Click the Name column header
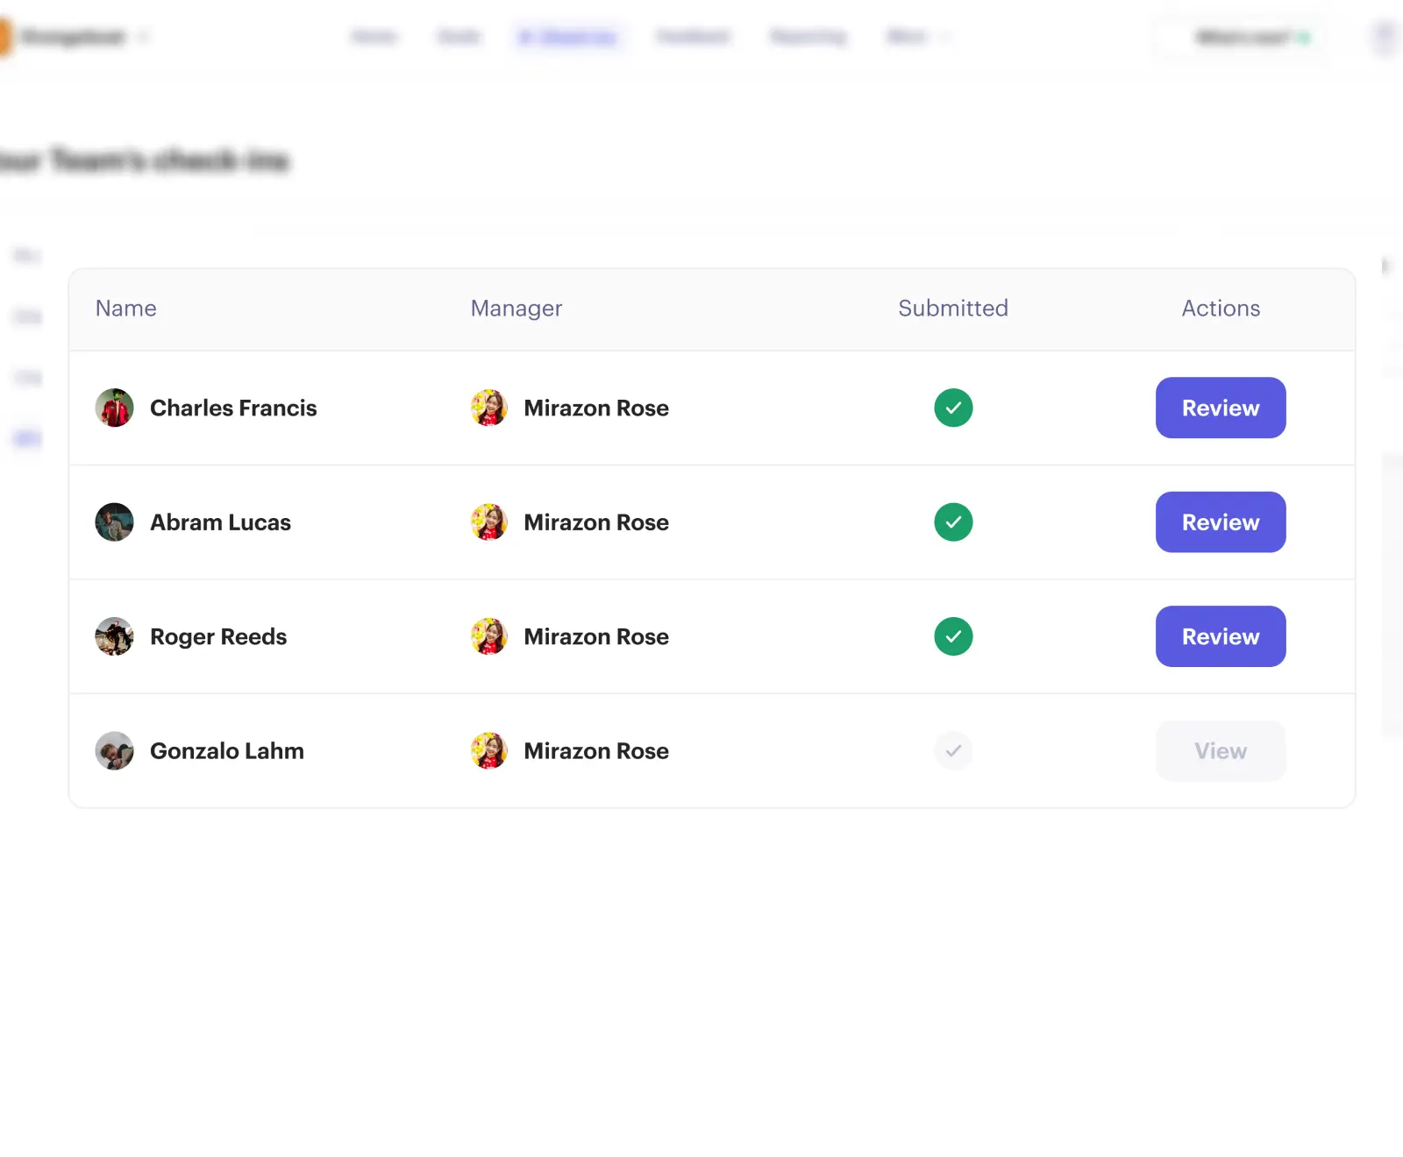Screen dimensions: 1403x1157 [x=126, y=309]
